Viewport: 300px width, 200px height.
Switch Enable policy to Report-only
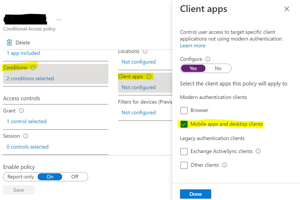[x=21, y=177]
